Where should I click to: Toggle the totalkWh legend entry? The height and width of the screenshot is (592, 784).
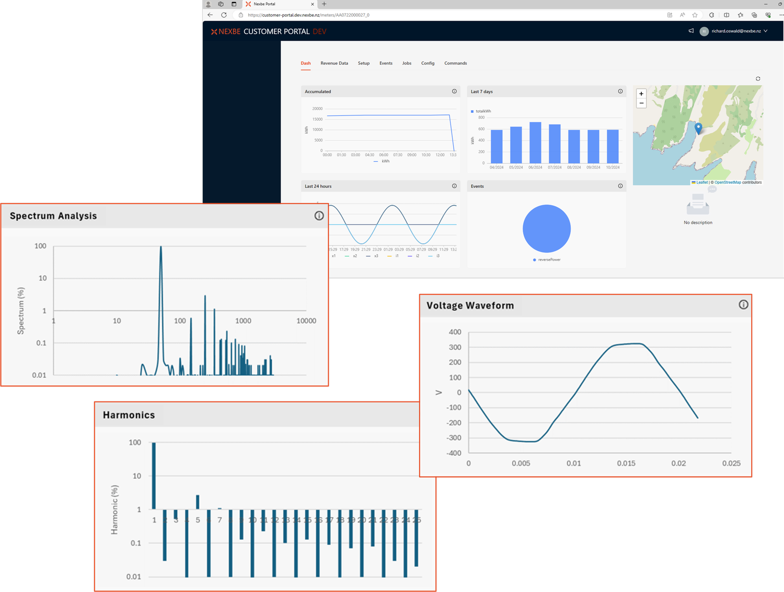[481, 111]
